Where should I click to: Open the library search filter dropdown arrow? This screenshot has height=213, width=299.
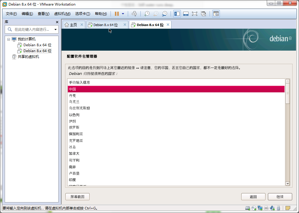point(55,30)
